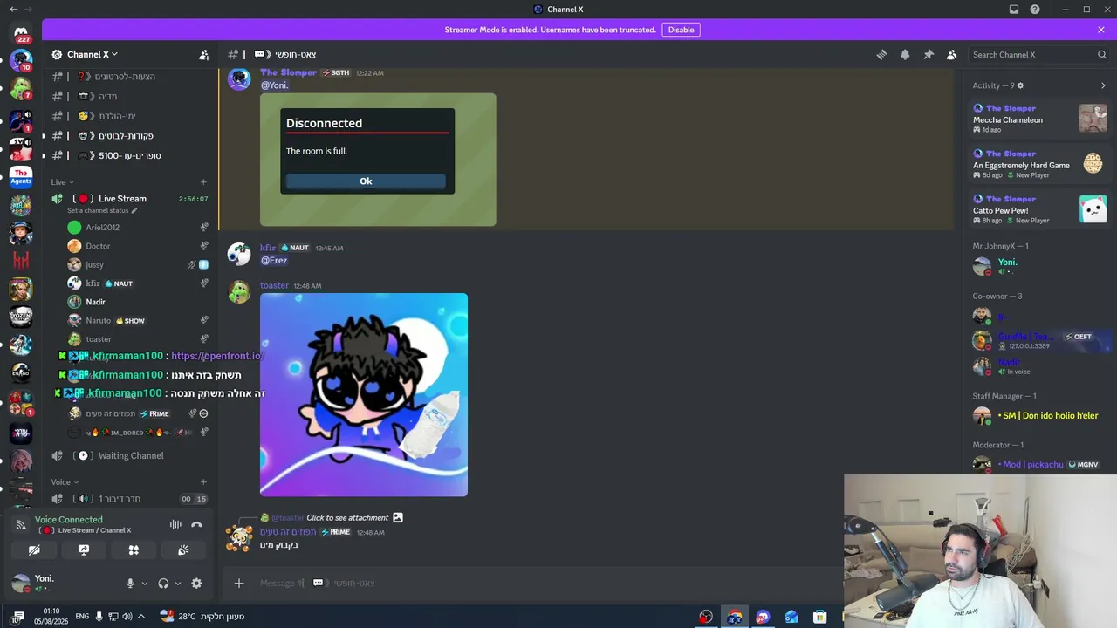Add a file with the plus button

(x=238, y=583)
